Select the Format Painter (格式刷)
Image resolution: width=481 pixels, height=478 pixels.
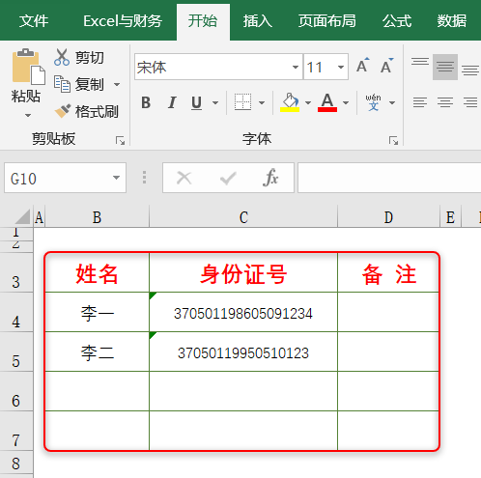click(x=86, y=111)
